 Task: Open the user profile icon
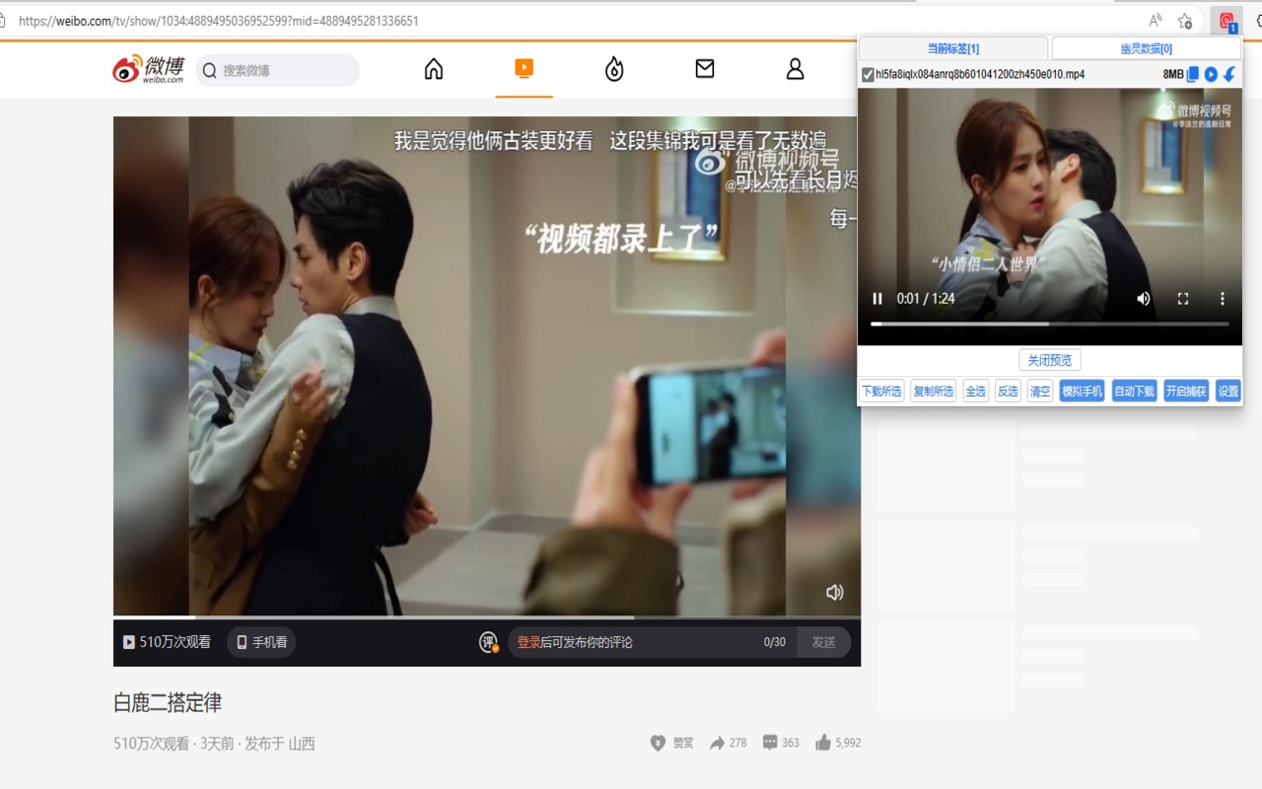point(795,69)
